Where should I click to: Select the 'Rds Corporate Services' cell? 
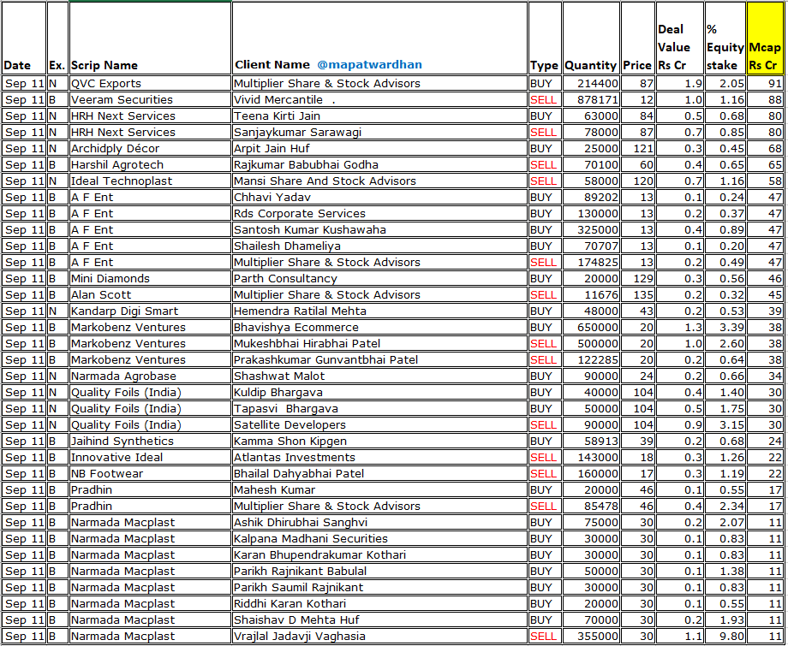pyautogui.click(x=379, y=213)
